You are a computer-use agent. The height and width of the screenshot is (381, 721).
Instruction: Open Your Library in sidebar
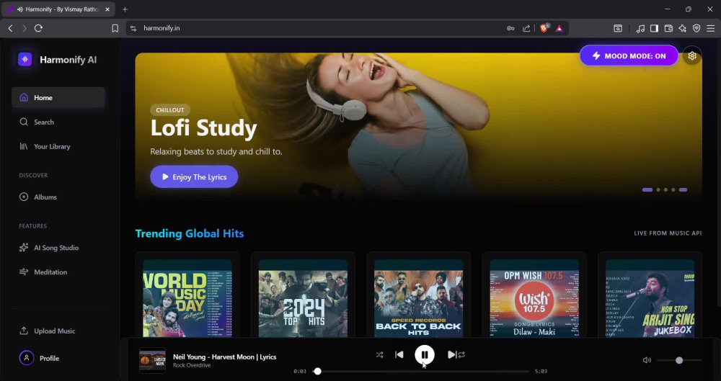point(45,146)
